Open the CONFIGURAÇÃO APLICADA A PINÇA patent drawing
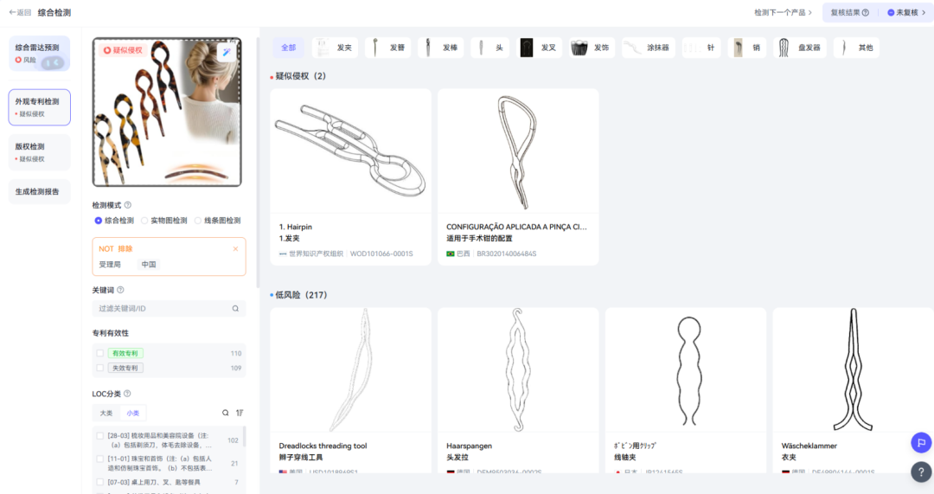 coord(518,151)
